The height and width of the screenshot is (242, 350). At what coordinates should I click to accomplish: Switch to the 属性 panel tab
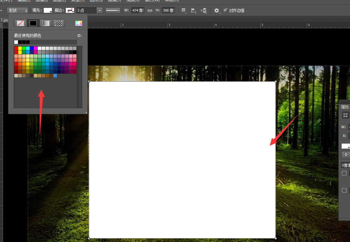(x=345, y=107)
